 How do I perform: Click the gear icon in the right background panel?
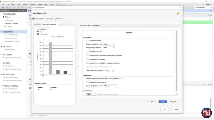point(211,19)
